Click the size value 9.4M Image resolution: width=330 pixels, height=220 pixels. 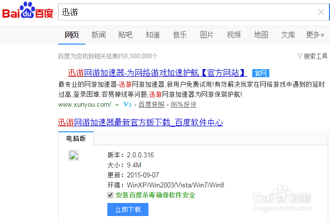coord(134,165)
